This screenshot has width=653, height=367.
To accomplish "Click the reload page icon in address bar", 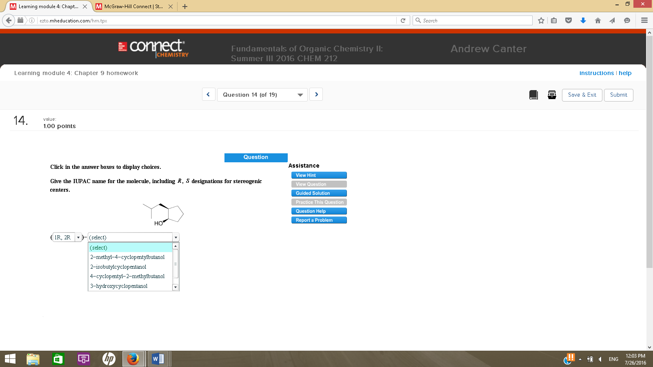I will pos(403,20).
